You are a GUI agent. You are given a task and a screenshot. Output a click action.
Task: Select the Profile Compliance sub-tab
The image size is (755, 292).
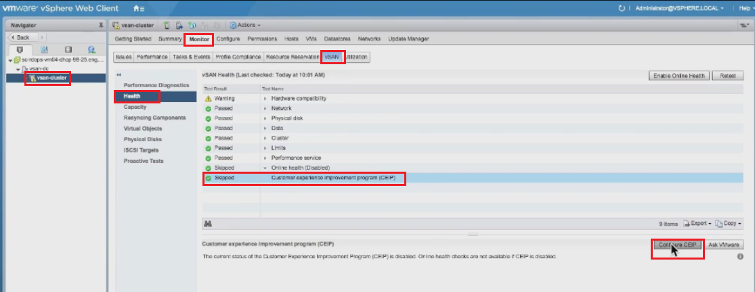pos(238,57)
